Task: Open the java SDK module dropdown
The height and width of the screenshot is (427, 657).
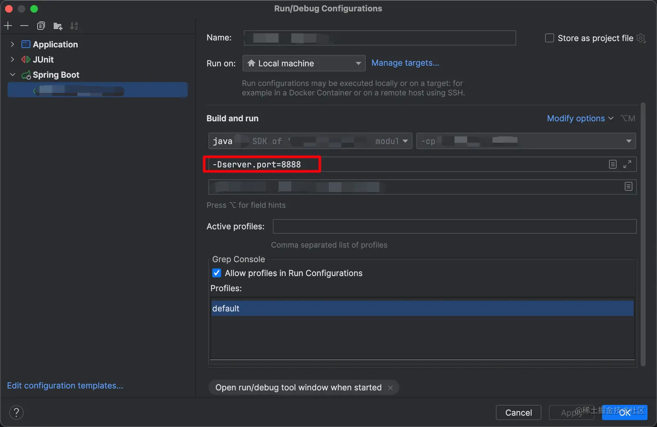Action: coord(310,141)
